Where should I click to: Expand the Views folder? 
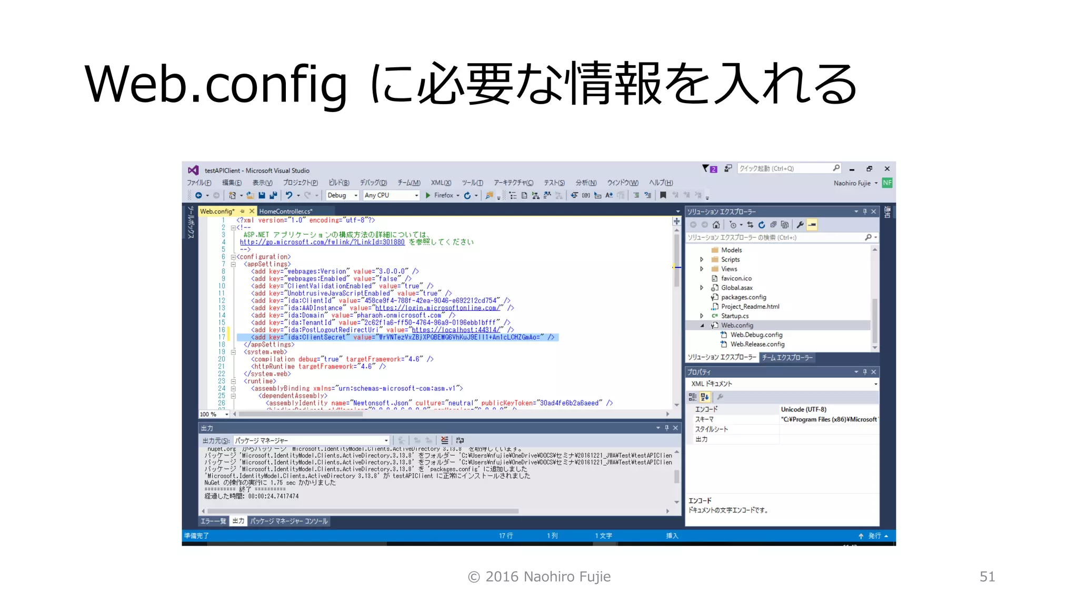[x=702, y=269]
